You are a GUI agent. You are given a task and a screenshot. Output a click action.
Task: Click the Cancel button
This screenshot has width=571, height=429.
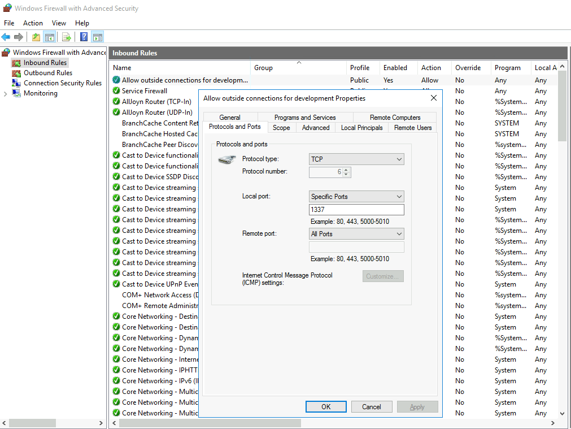(x=371, y=406)
